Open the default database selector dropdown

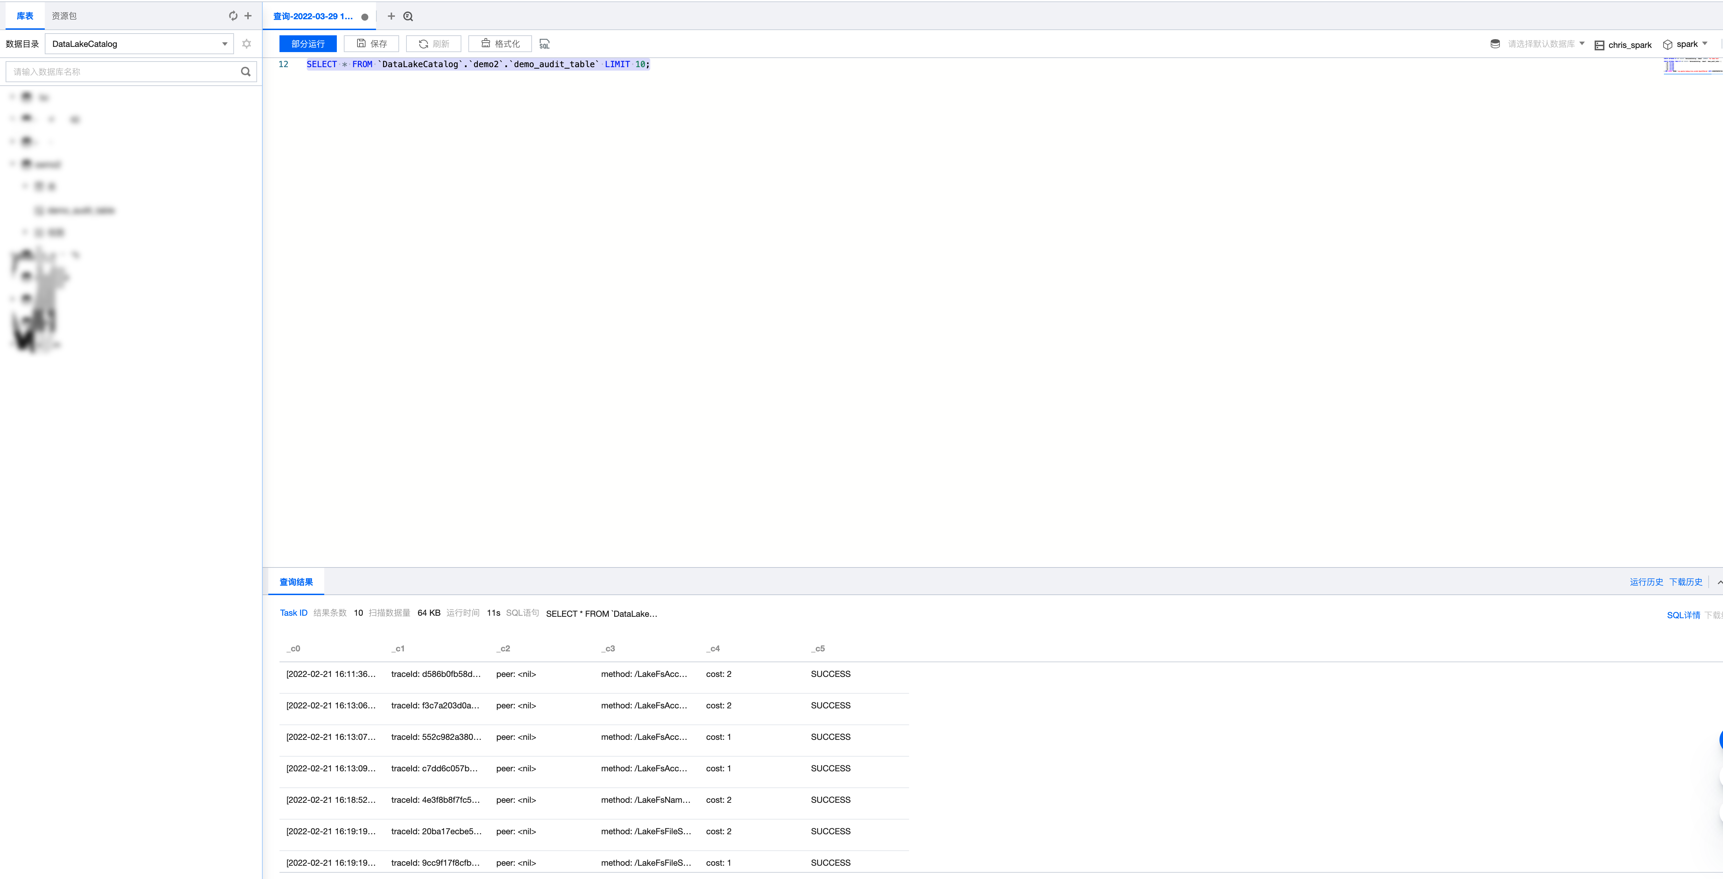[x=1538, y=44]
